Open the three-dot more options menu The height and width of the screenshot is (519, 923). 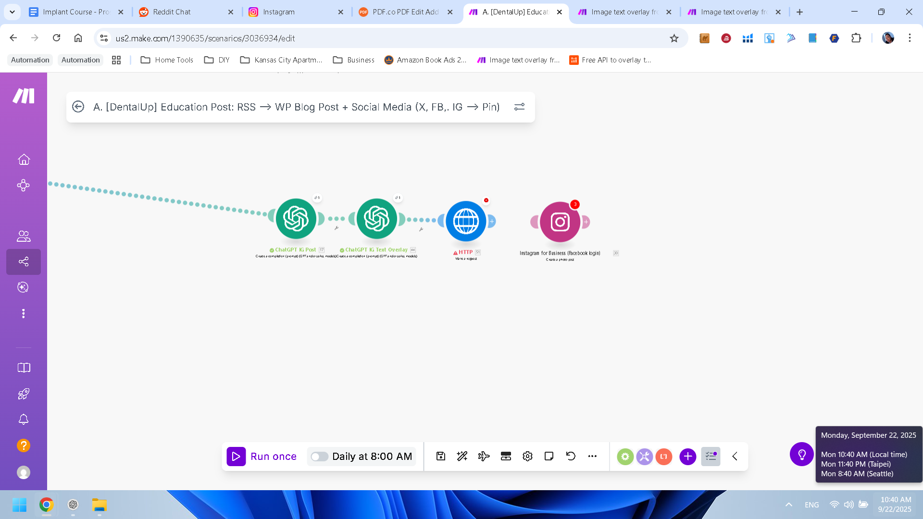point(592,457)
